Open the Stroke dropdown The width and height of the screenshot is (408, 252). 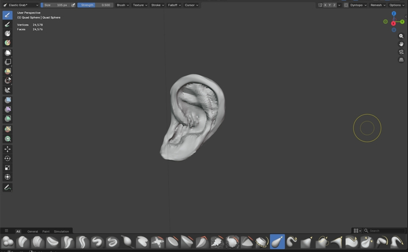(157, 5)
